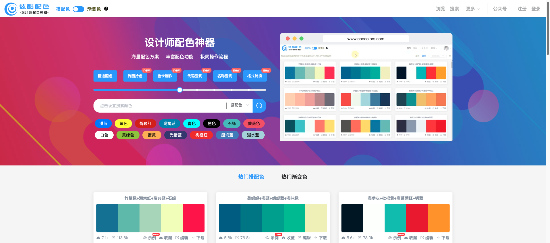Click the 收藏 icon on 竹篁绿 card

[161, 238]
